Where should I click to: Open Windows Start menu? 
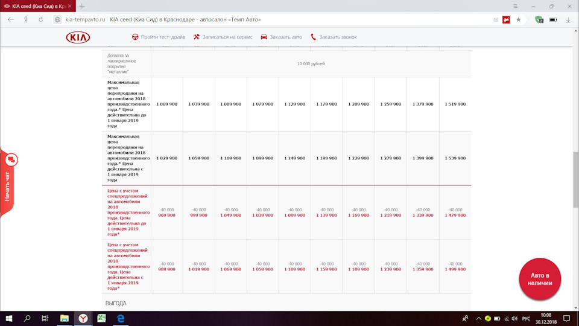pos(9,318)
